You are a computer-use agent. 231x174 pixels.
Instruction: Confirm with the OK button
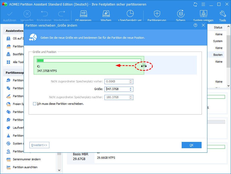click(192, 145)
